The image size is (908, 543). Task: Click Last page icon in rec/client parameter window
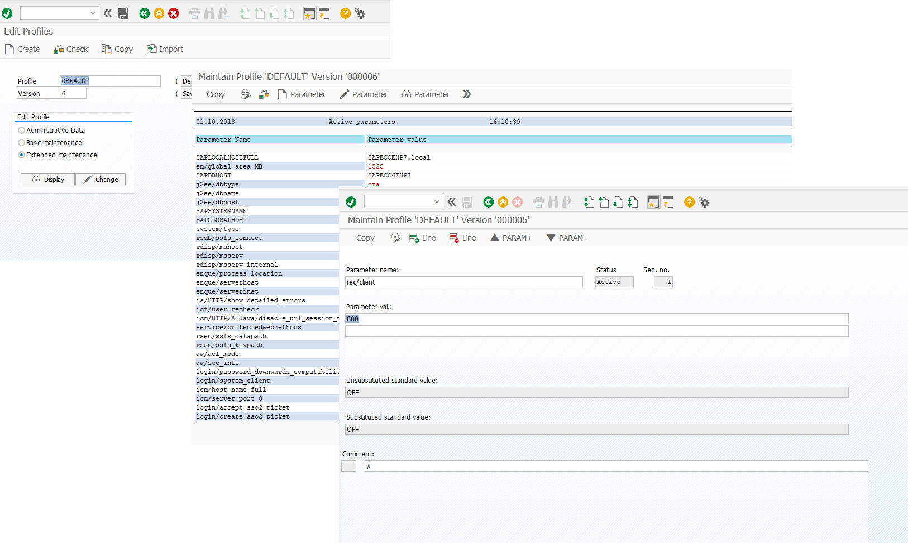coord(633,202)
